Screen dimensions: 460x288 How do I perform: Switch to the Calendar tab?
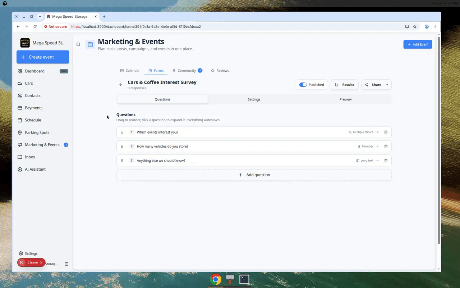130,71
